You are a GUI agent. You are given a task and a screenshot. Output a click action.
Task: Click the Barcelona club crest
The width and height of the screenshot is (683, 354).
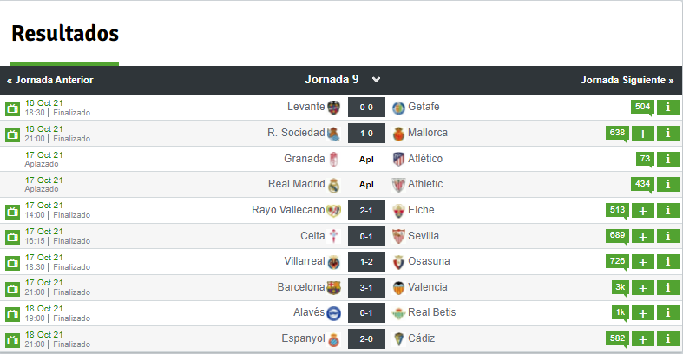(333, 287)
